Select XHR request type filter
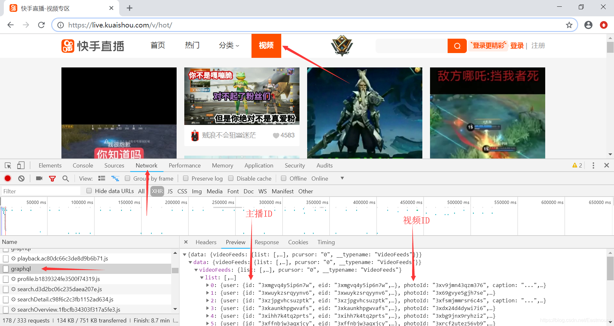Image resolution: width=614 pixels, height=326 pixels. 157,191
